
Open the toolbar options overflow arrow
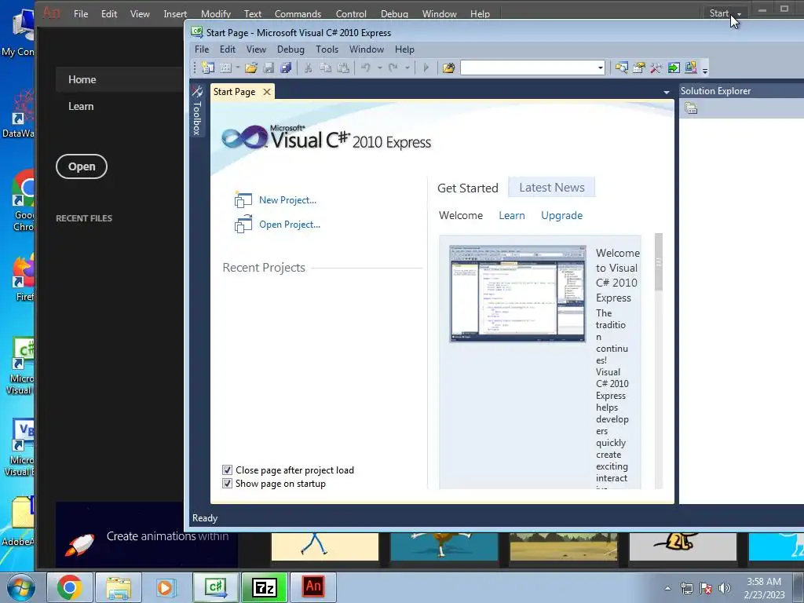pyautogui.click(x=705, y=70)
